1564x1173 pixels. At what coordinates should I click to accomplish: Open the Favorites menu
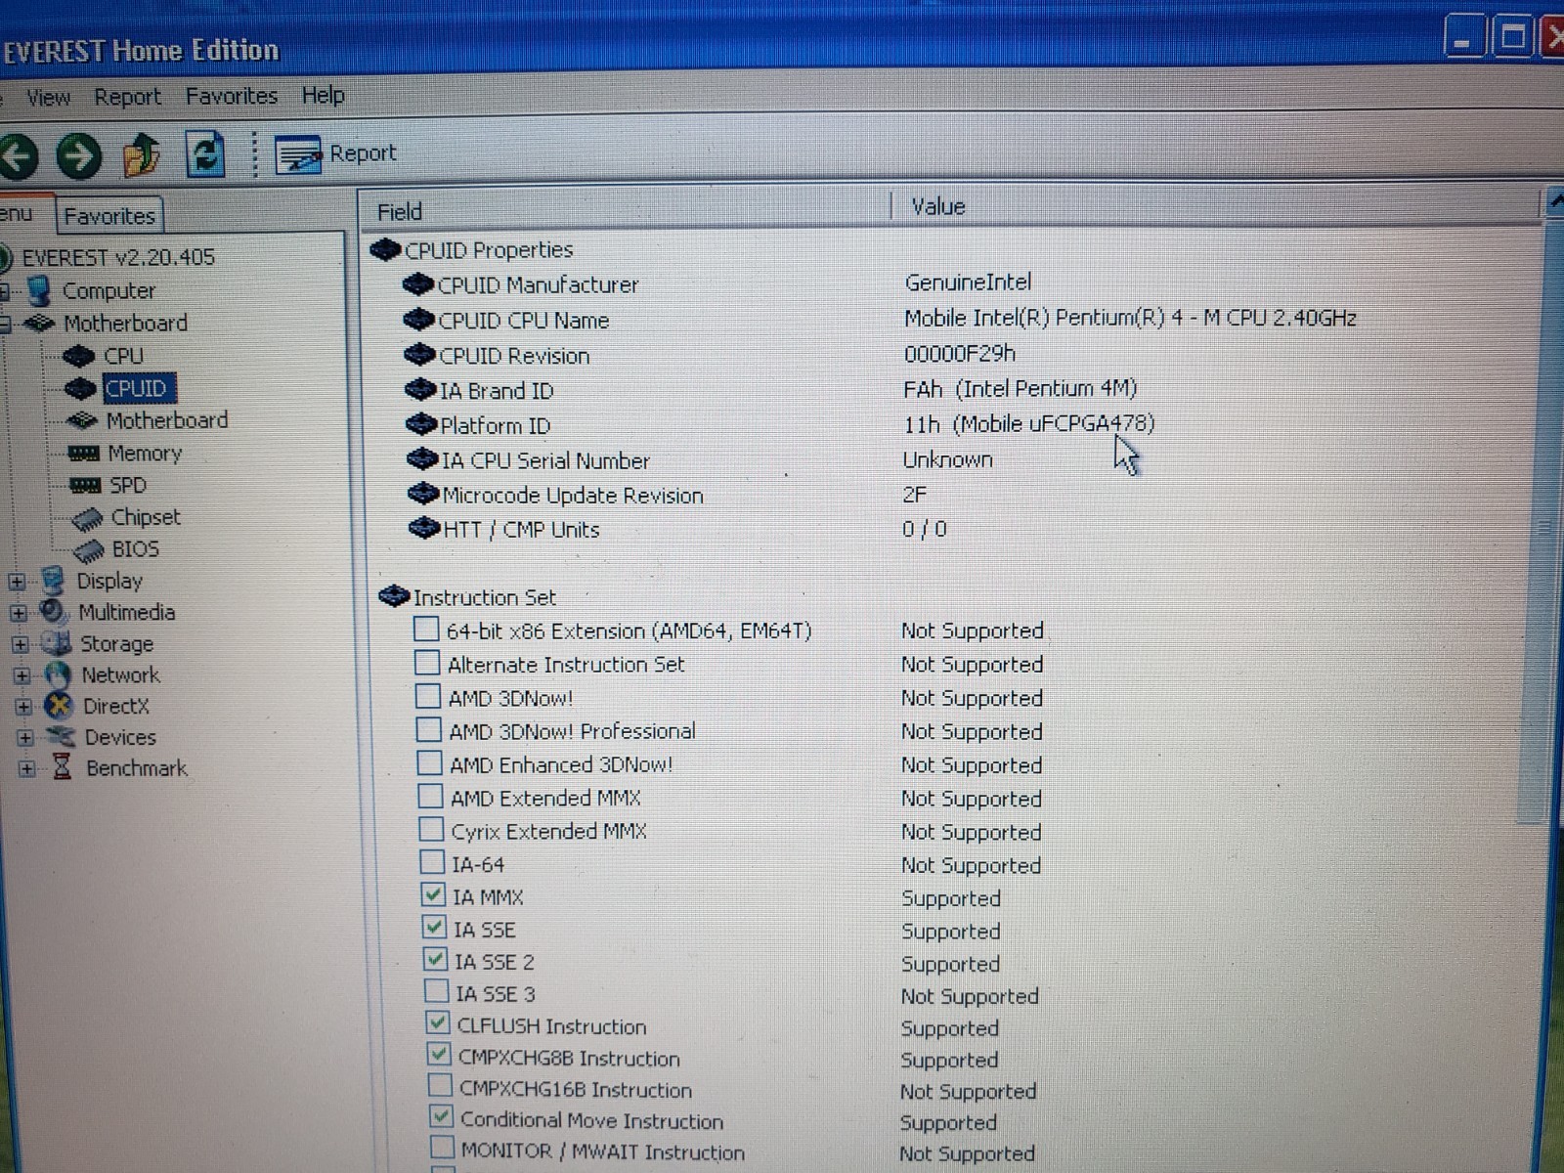(232, 96)
